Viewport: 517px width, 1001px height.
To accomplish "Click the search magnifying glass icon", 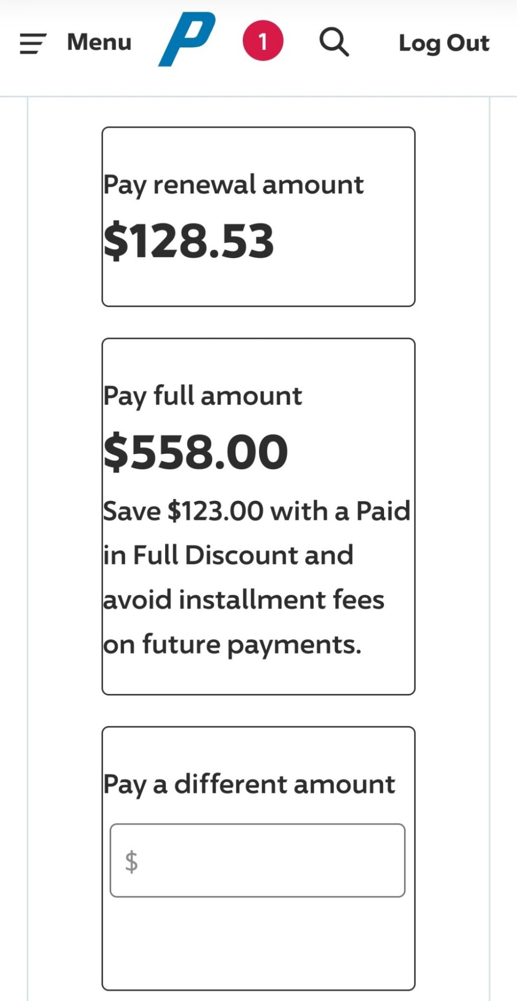I will pos(334,42).
